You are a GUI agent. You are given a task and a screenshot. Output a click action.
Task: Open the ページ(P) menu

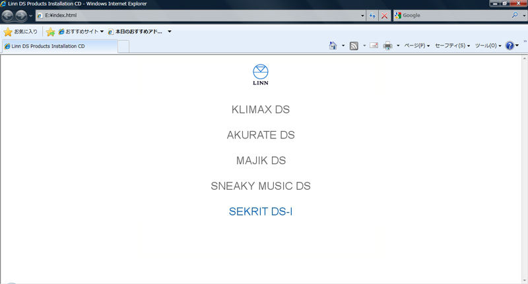tap(417, 45)
